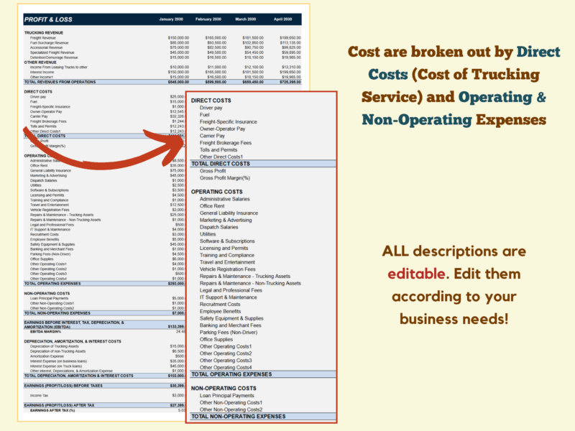Screen dimensions: 575x431
Task: Click Freight-Specific Insurance in the enlarged callout
Action: pos(228,121)
